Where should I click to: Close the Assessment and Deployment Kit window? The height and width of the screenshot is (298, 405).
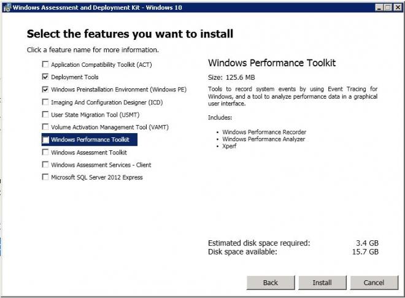click(398, 7)
